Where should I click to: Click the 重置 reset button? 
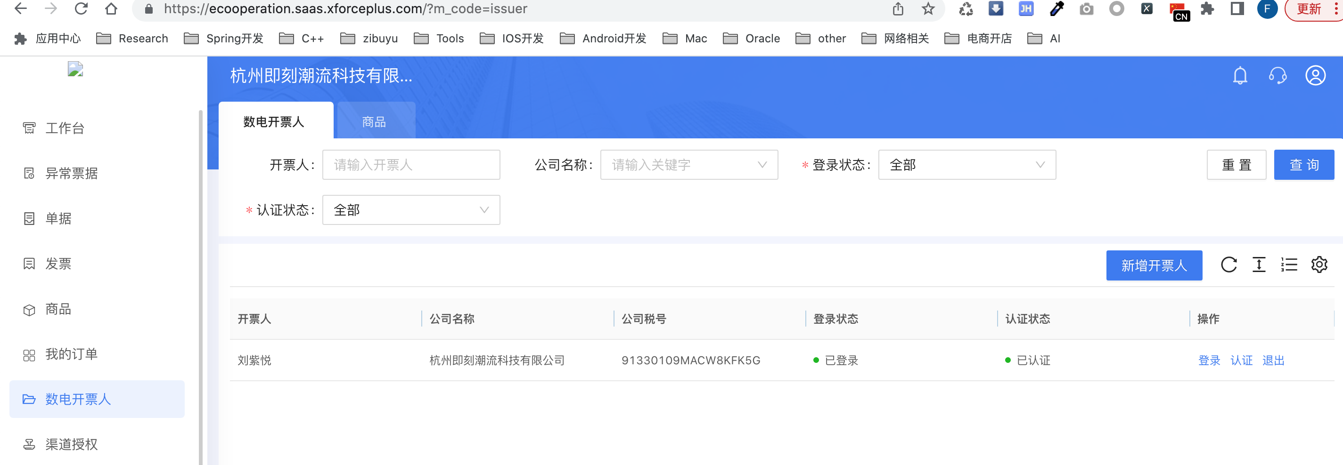point(1236,165)
